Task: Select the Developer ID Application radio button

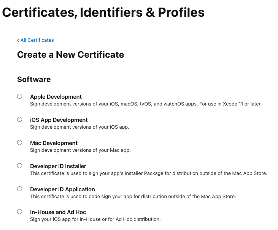Action: (x=20, y=189)
